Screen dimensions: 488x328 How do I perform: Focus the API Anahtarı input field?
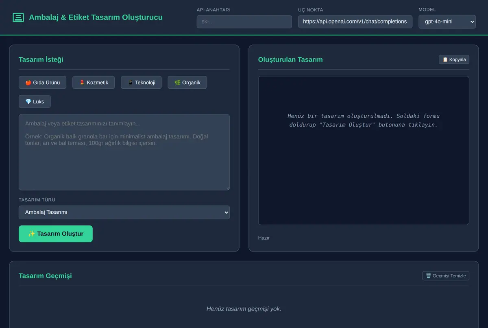(x=244, y=22)
